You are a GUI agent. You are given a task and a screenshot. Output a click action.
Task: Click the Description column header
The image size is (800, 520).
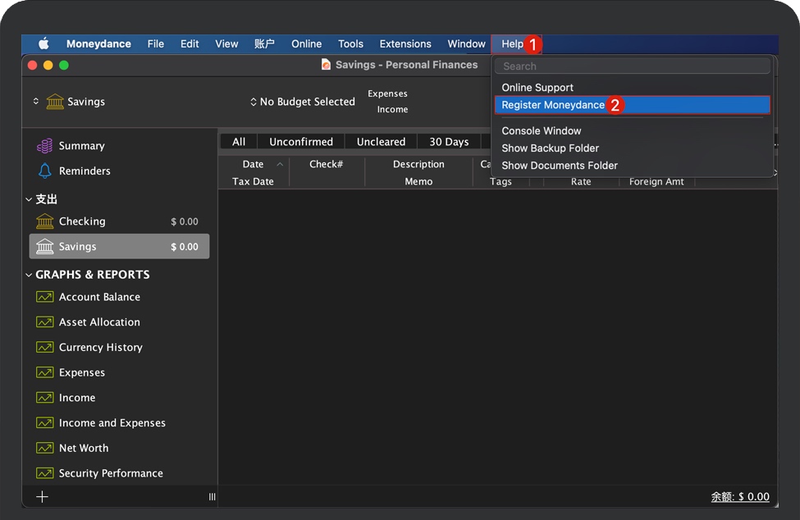(x=418, y=164)
